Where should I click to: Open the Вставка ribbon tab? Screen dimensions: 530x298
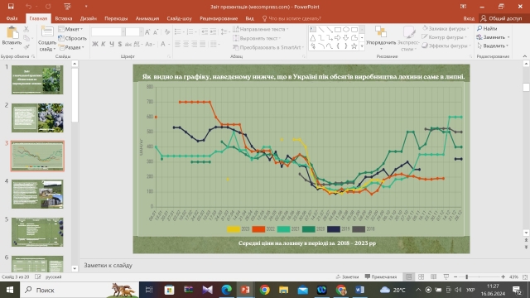pyautogui.click(x=64, y=18)
